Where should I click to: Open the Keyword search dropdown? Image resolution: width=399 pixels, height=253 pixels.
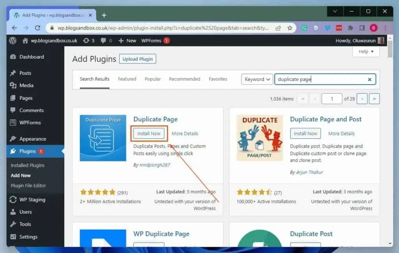point(257,79)
